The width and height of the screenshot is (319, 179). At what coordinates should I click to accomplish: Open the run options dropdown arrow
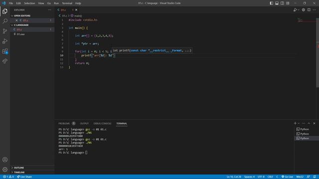[x=299, y=10]
